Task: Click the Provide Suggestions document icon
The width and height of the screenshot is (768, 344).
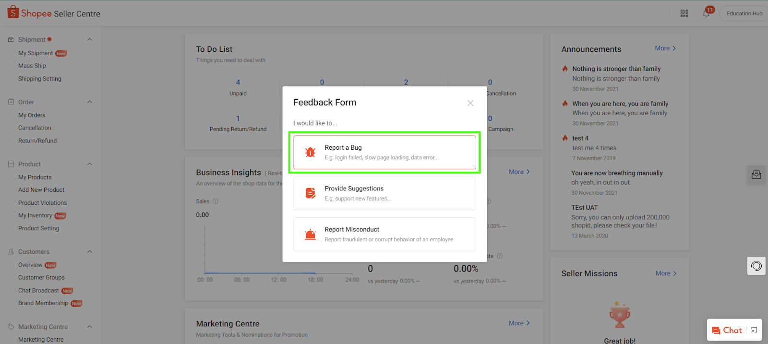Action: point(310,193)
